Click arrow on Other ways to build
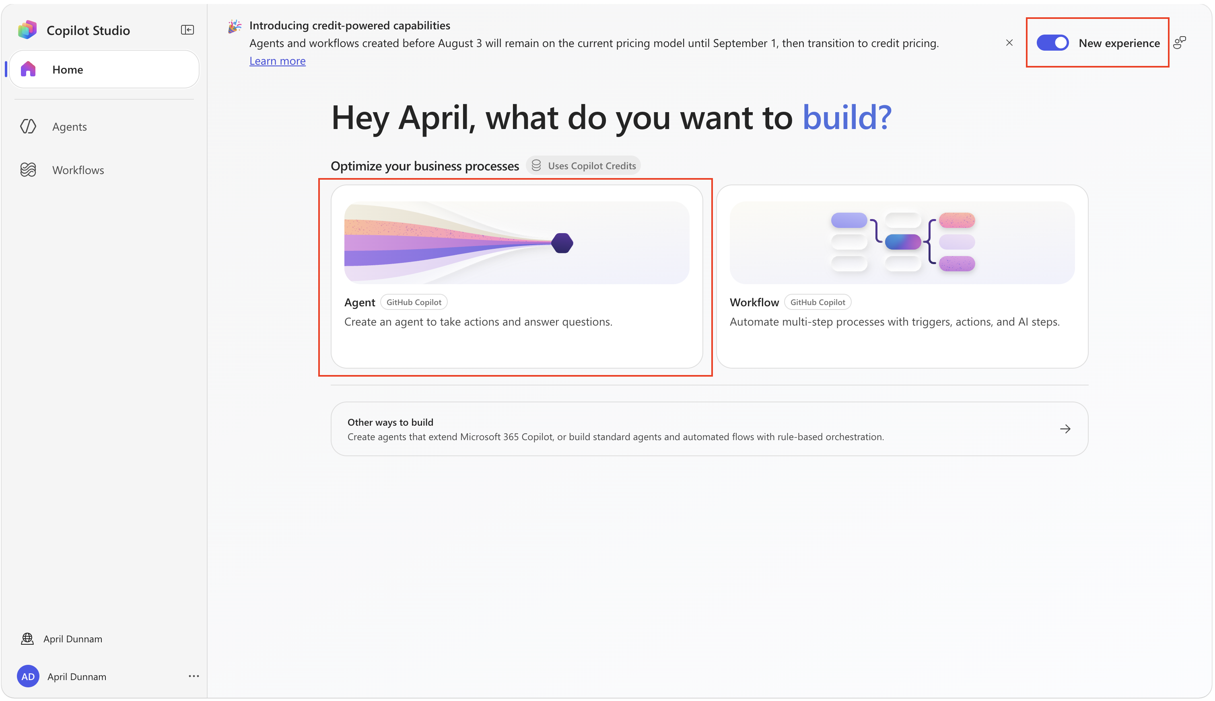The width and height of the screenshot is (1215, 701). [x=1065, y=428]
